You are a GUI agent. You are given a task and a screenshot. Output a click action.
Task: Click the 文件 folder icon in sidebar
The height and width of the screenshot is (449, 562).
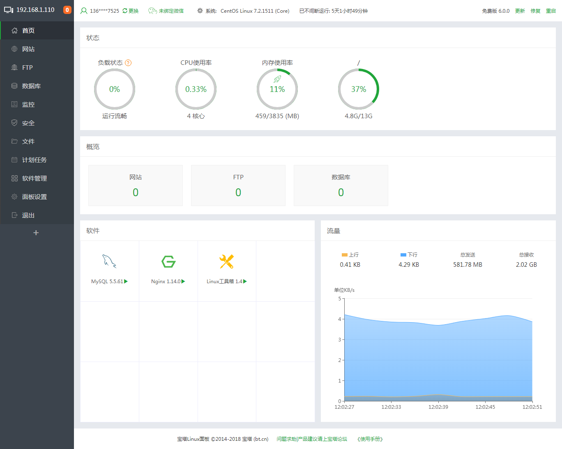coord(14,141)
